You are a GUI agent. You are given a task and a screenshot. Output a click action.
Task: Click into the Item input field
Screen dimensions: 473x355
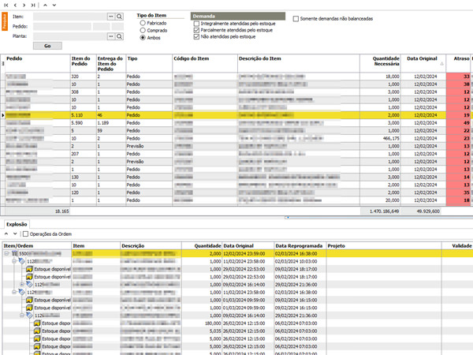69,17
